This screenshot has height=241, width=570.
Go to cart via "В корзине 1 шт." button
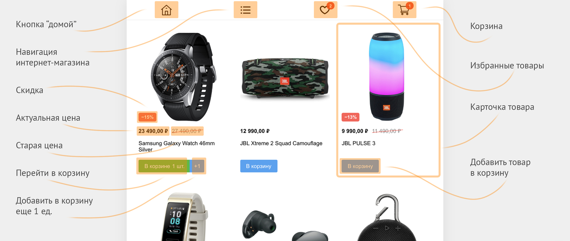pyautogui.click(x=164, y=166)
